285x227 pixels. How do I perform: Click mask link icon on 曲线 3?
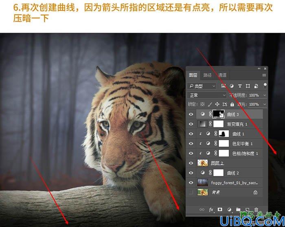pos(210,114)
